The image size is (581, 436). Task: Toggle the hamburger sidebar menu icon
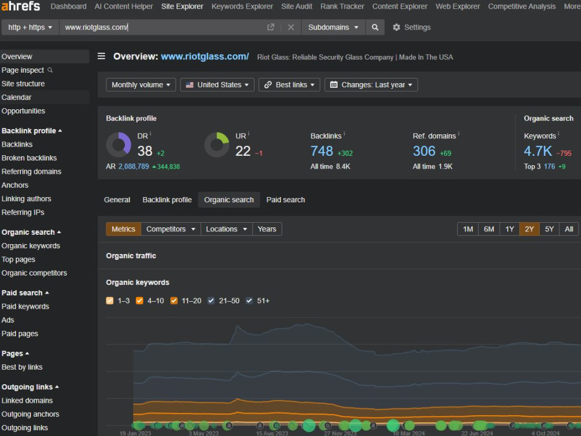coord(101,56)
